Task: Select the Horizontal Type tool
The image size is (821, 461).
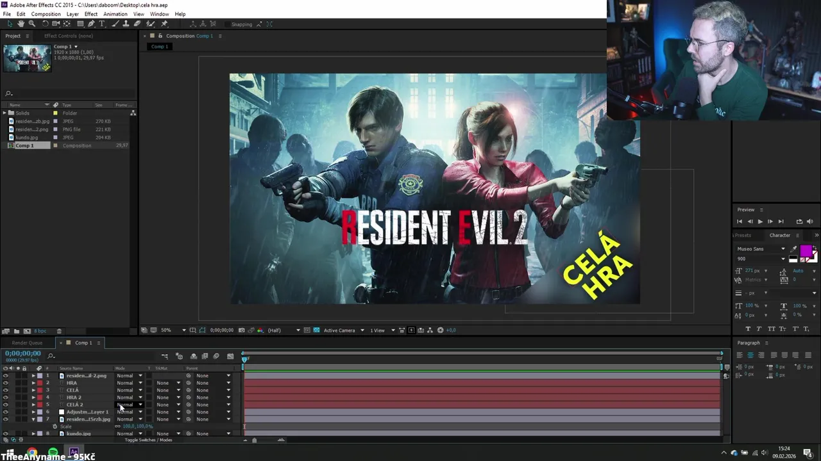Action: 102,24
